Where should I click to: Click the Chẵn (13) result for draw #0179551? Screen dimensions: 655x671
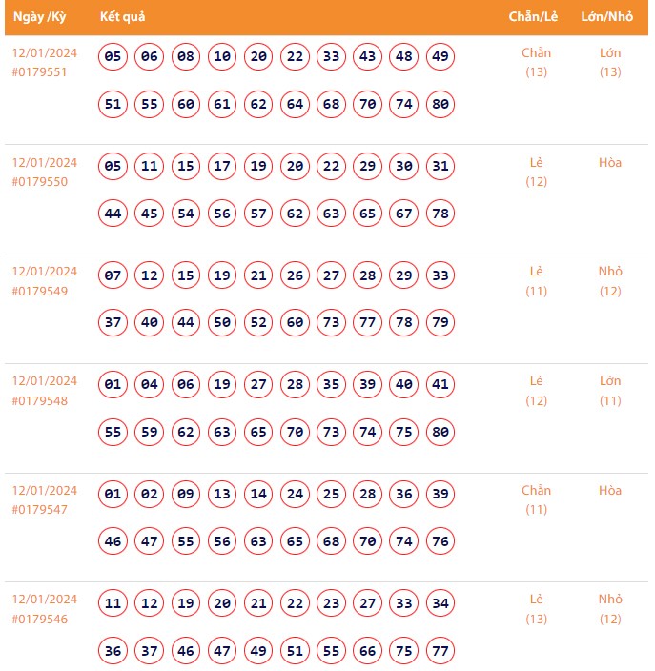pyautogui.click(x=536, y=62)
